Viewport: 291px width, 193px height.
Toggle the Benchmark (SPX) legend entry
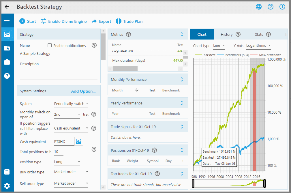tap(233, 55)
